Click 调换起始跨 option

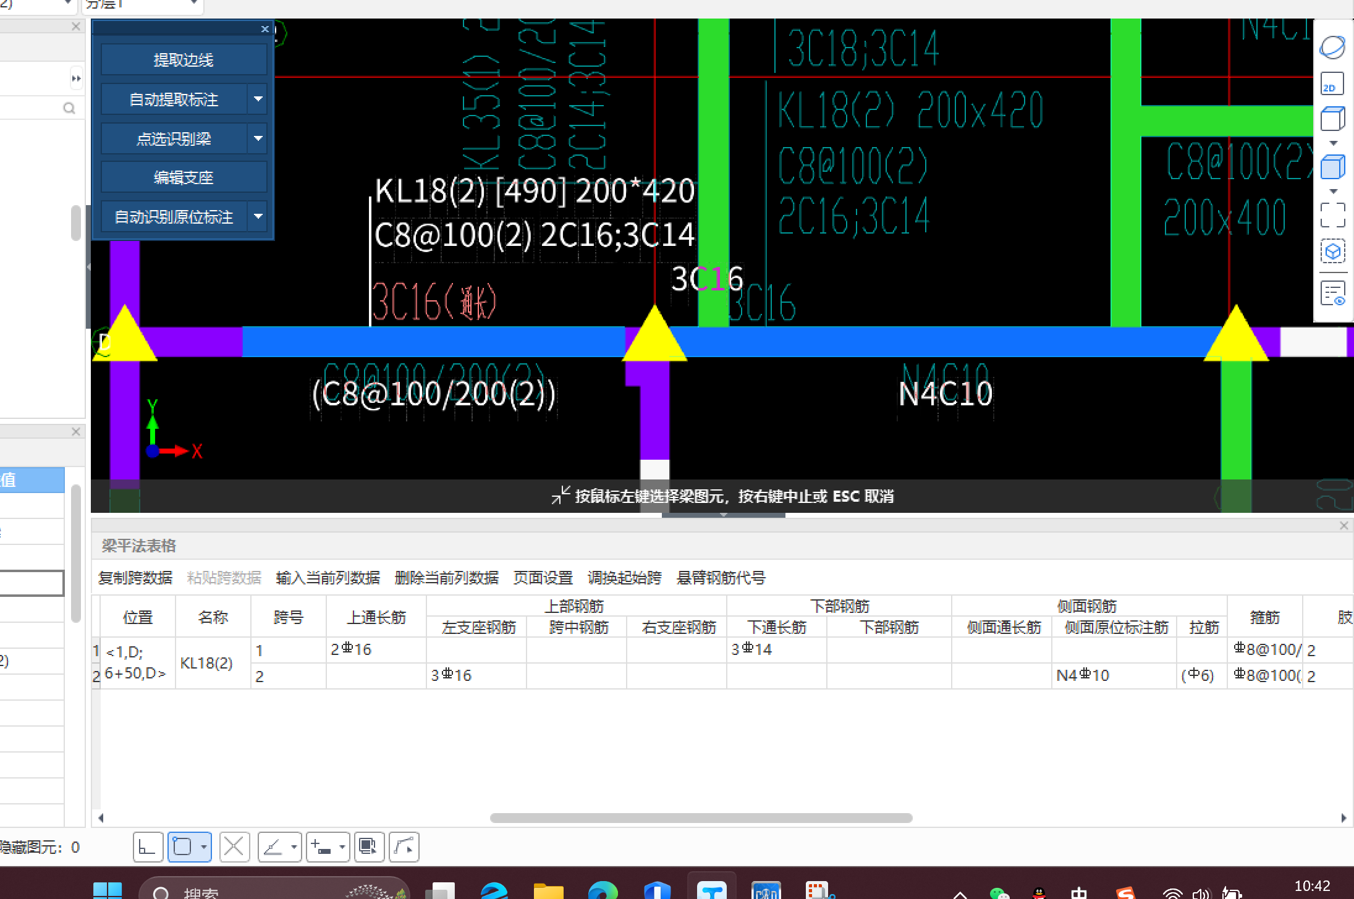point(625,578)
